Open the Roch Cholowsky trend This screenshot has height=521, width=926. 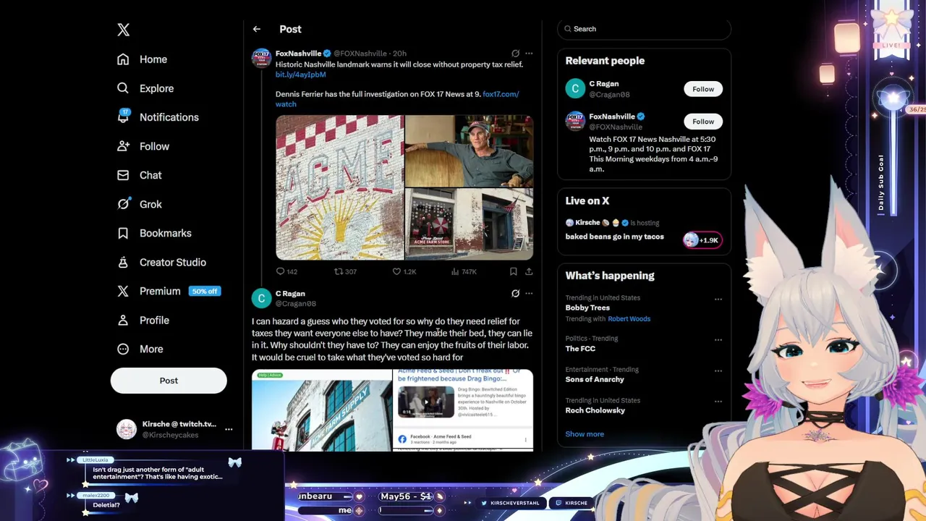tap(595, 410)
